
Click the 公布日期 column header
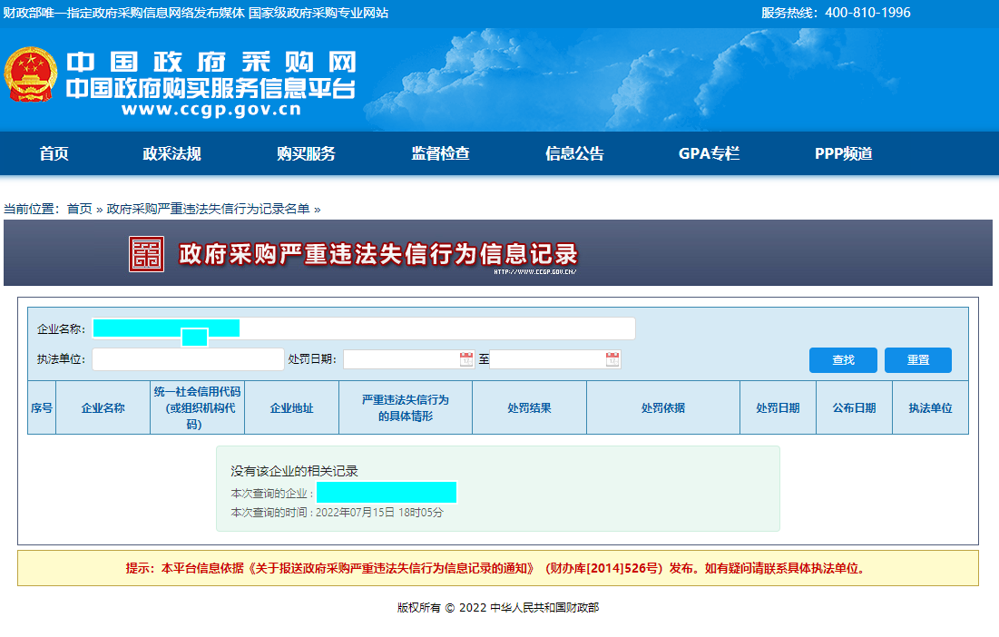[854, 407]
